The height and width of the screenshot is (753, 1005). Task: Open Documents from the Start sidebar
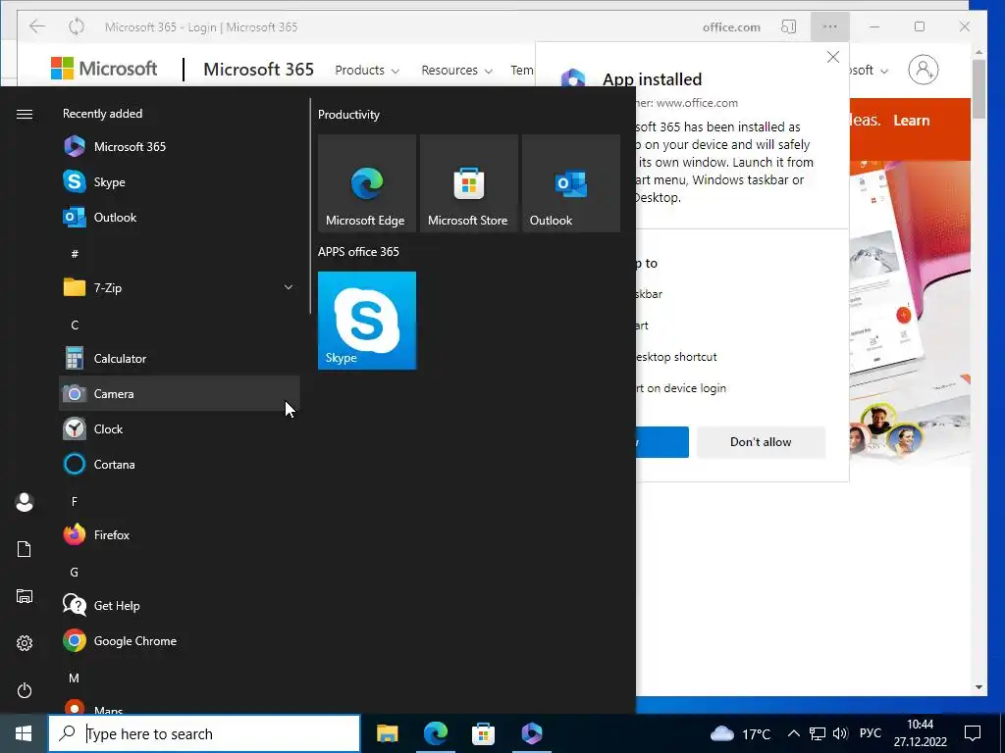[x=25, y=549]
